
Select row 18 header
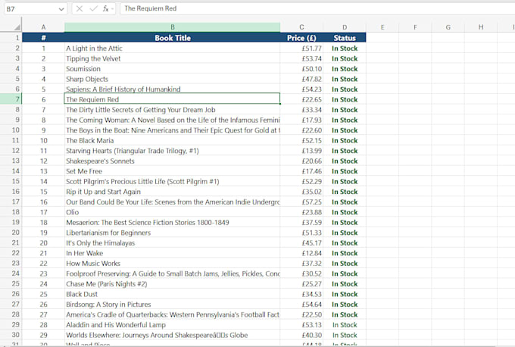pyautogui.click(x=11, y=212)
